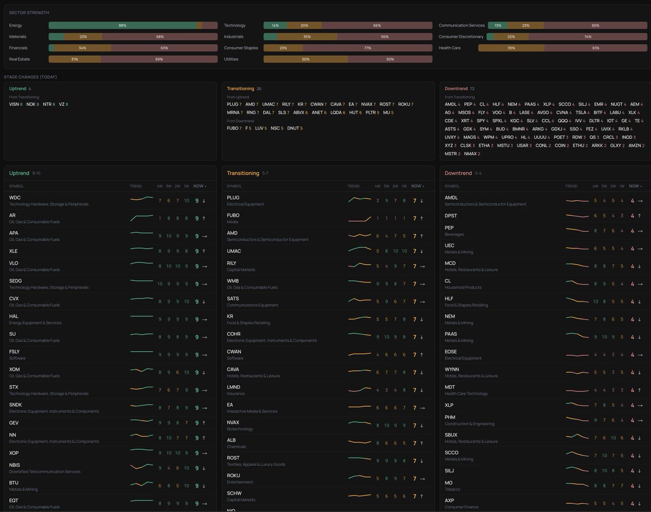Click the down arrow in the WDC row
Screen dimensions: 651x512
pyautogui.click(x=204, y=201)
